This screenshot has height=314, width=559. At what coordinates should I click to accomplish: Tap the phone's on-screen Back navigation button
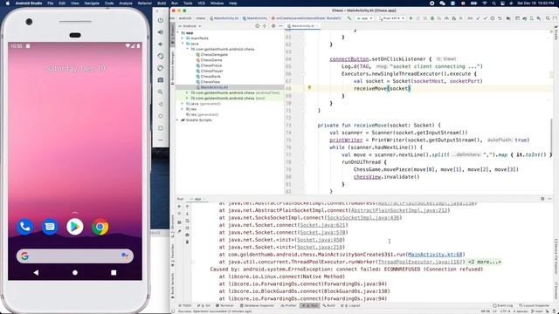click(x=36, y=272)
